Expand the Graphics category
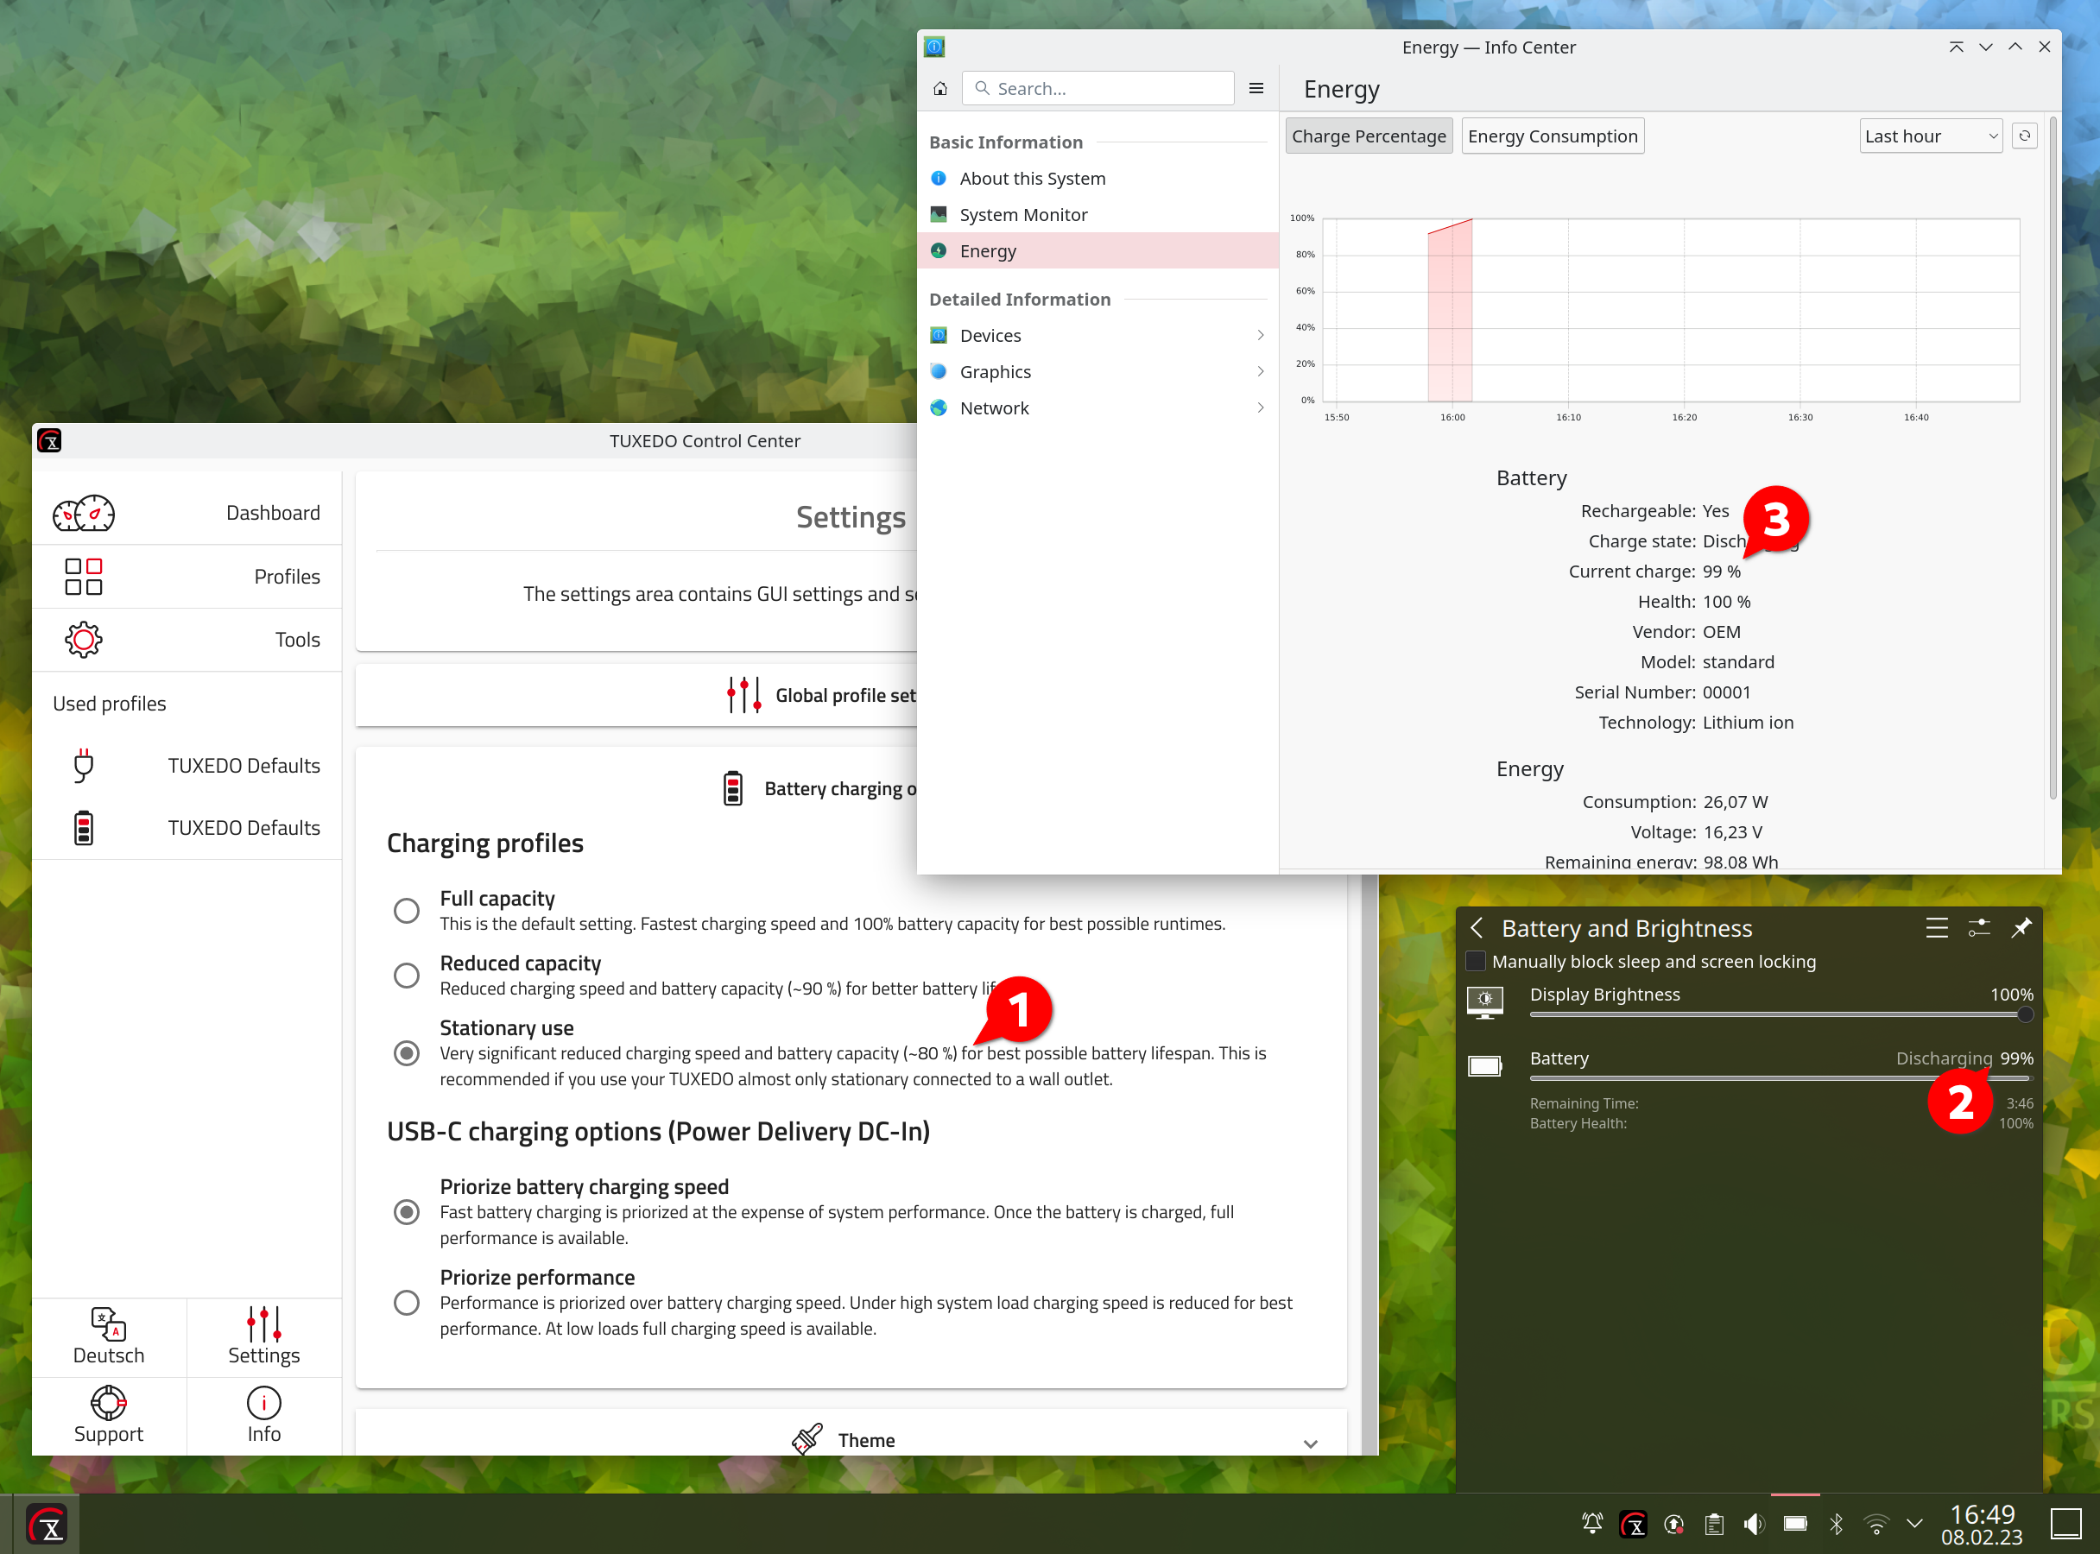2100x1554 pixels. tap(1098, 371)
